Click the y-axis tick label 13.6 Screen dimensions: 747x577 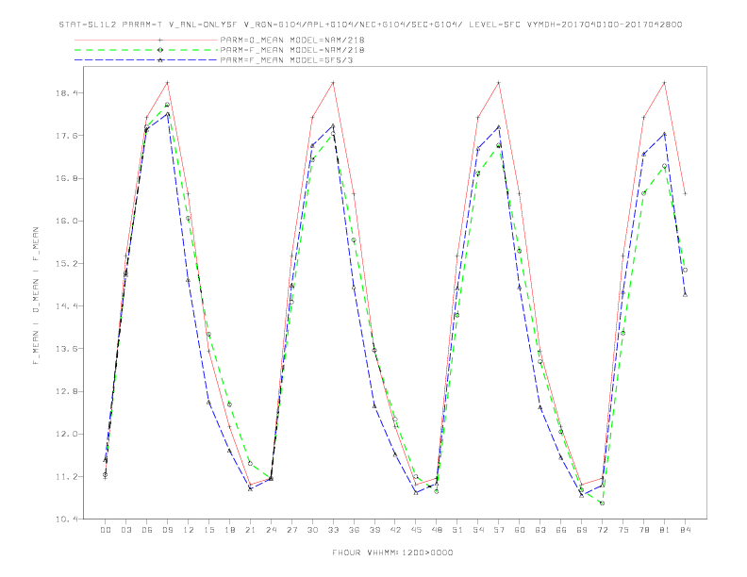tap(65, 349)
